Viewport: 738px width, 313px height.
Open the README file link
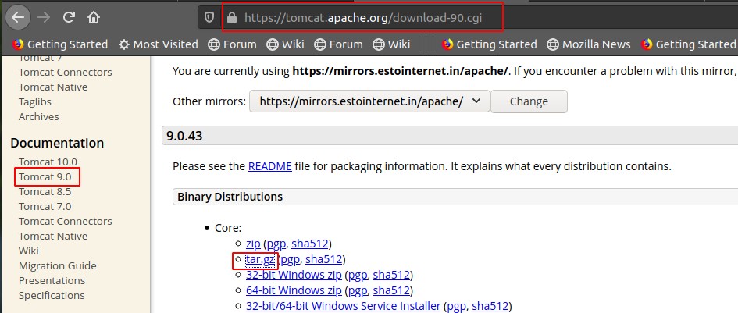click(x=269, y=166)
